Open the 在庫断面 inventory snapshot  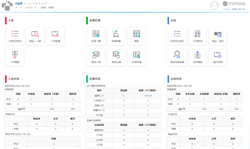(137, 57)
